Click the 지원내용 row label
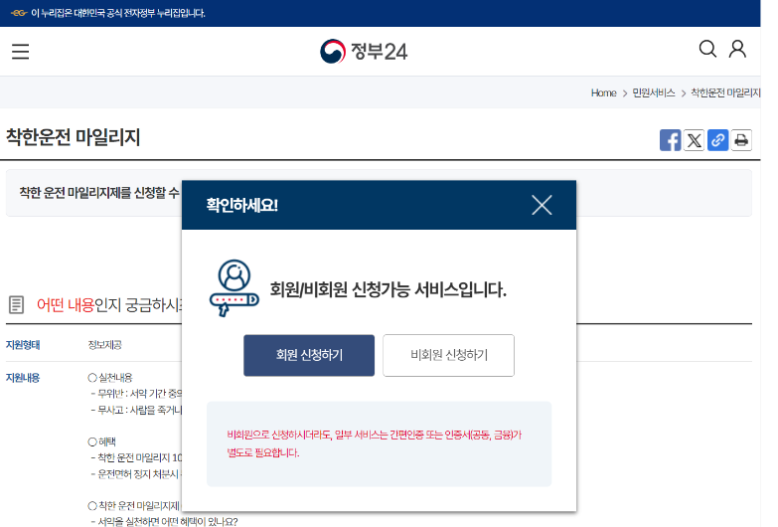This screenshot has height=527, width=778. pyautogui.click(x=23, y=378)
